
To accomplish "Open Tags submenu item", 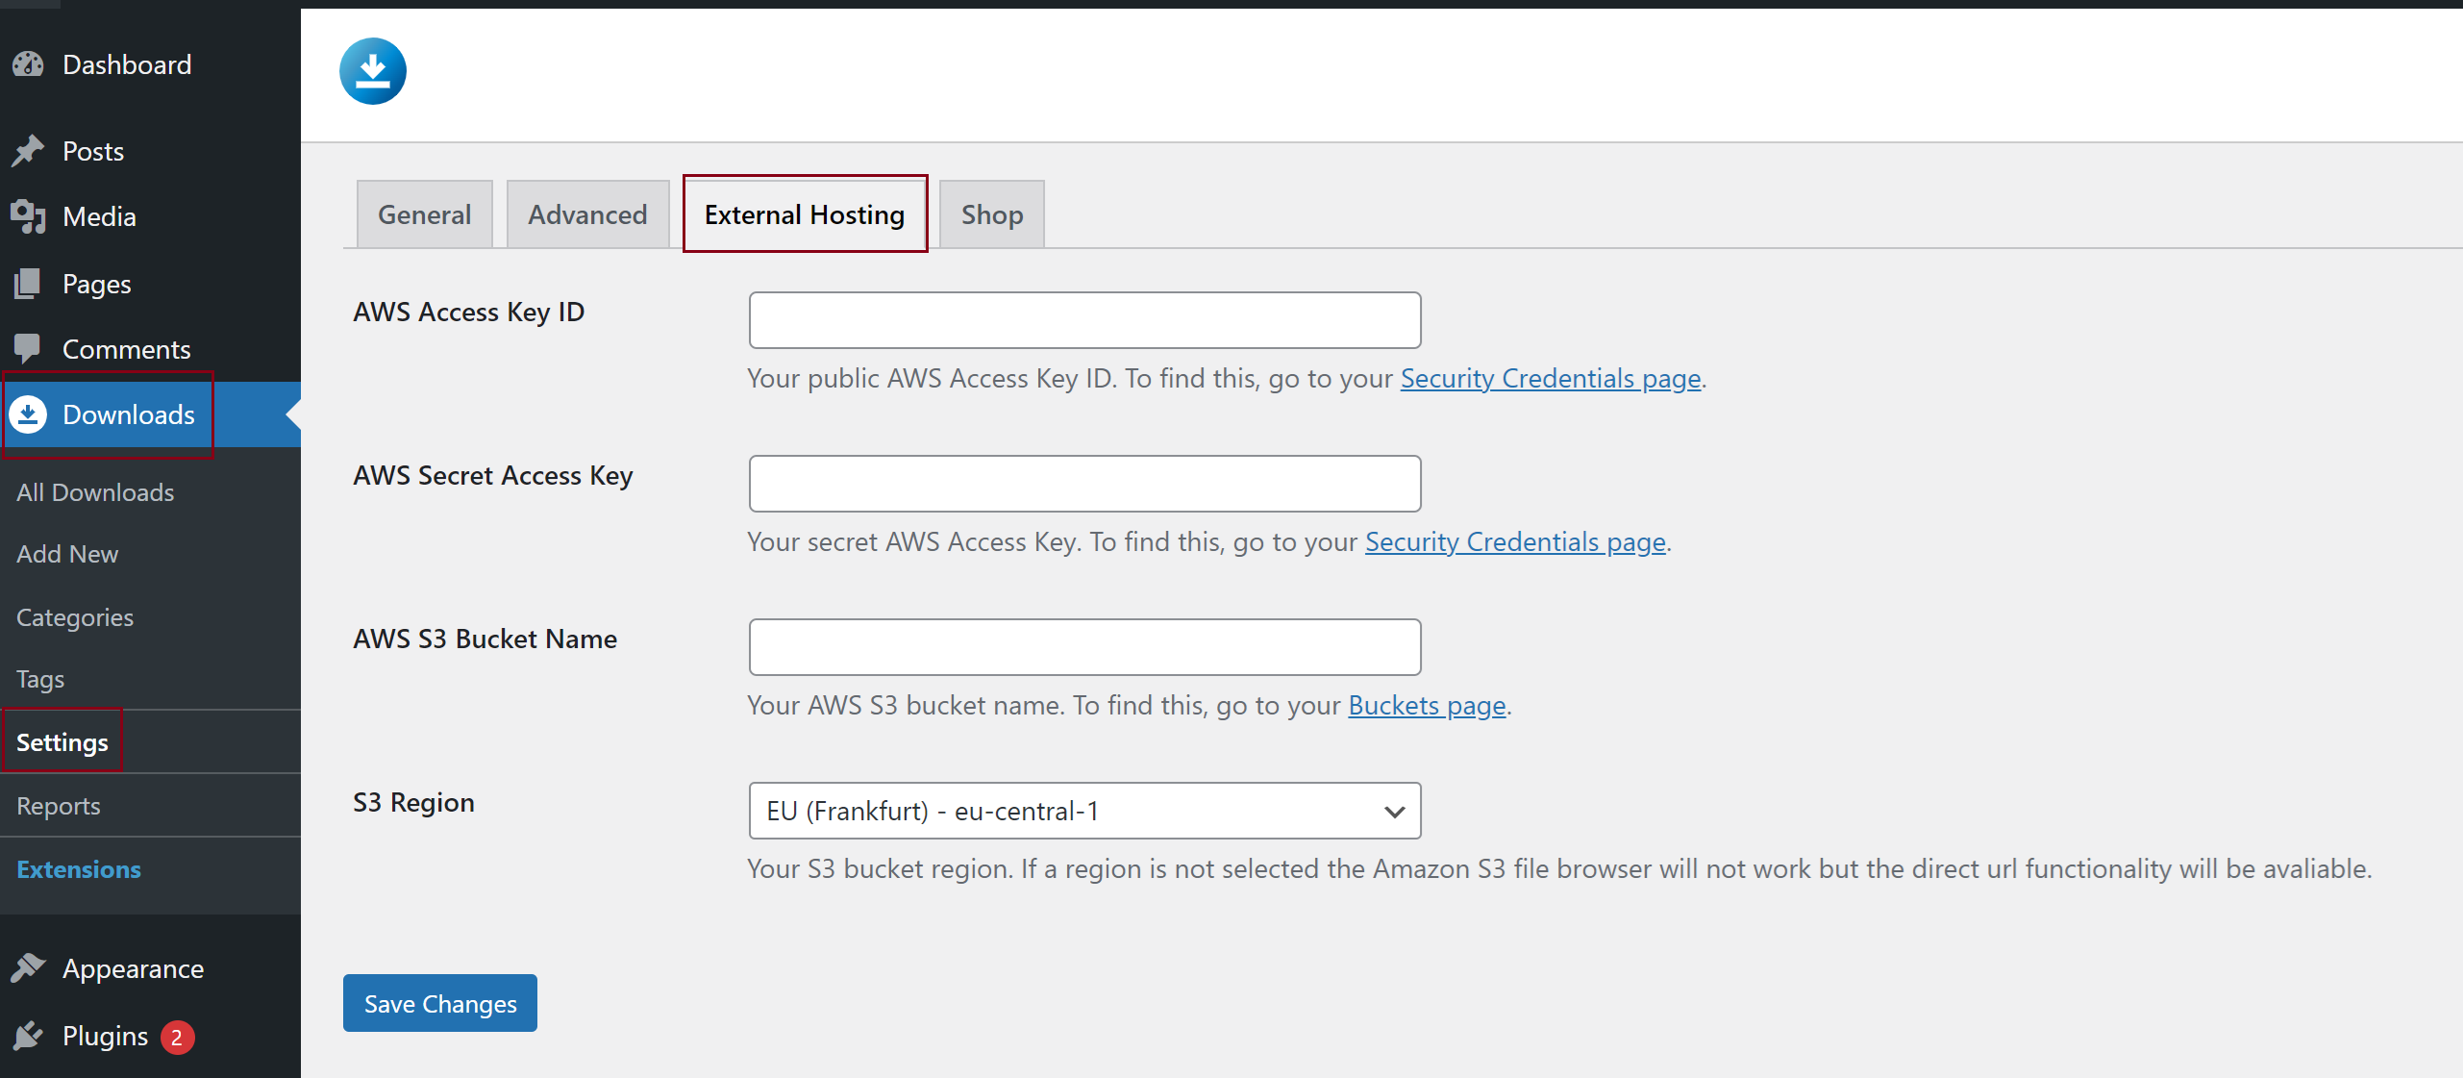I will coord(40,679).
